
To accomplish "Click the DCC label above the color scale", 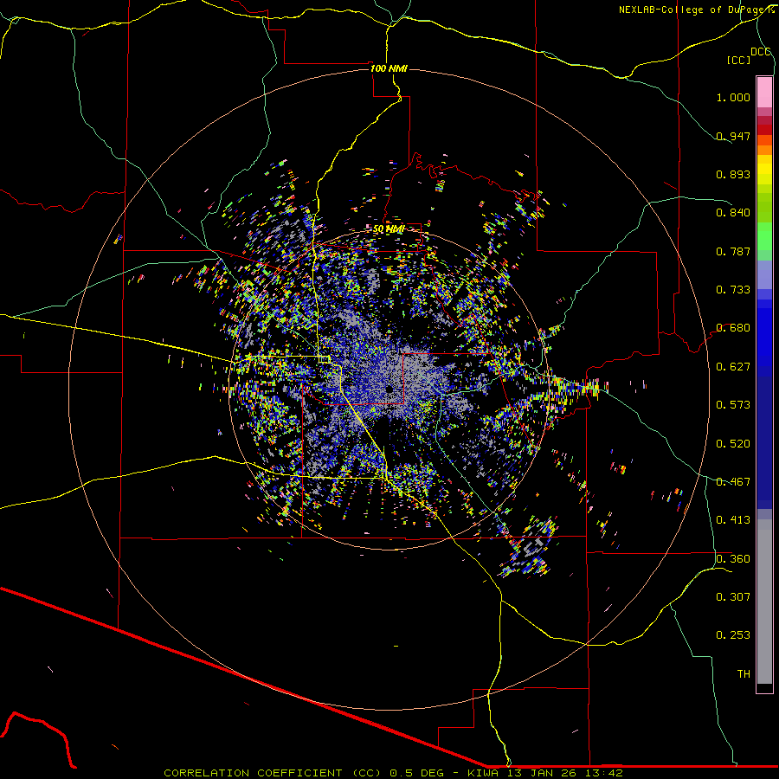I will (760, 52).
